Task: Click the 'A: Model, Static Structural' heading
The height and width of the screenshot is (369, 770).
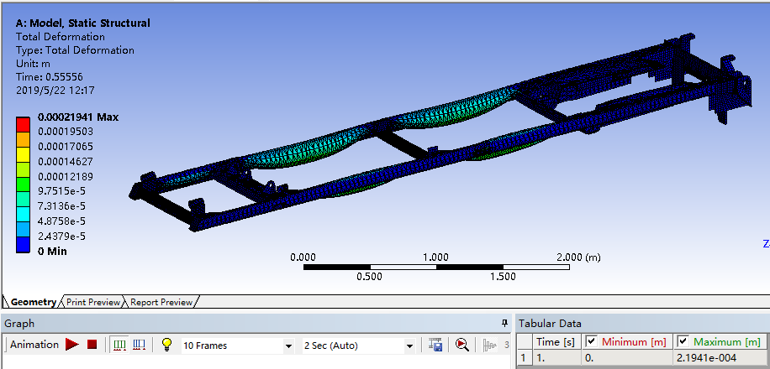Action: click(x=83, y=23)
